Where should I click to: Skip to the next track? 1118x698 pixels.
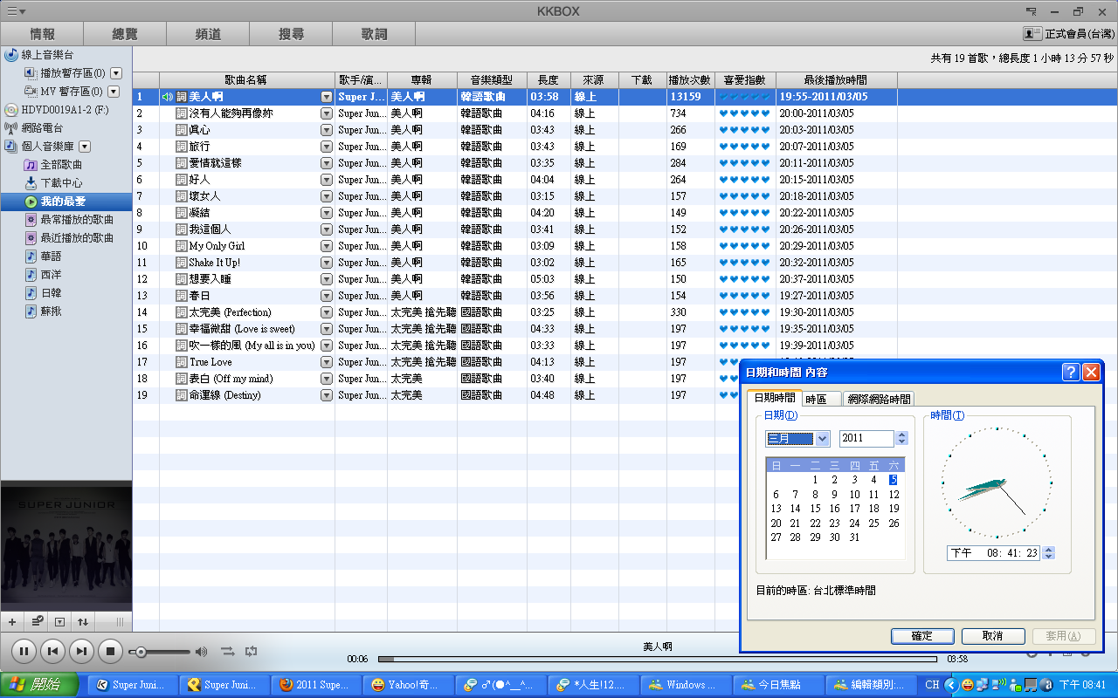pos(81,650)
